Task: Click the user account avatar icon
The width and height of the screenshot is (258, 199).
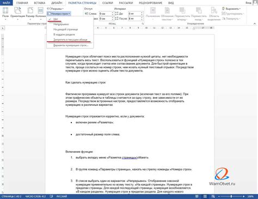Action: (256, 3)
